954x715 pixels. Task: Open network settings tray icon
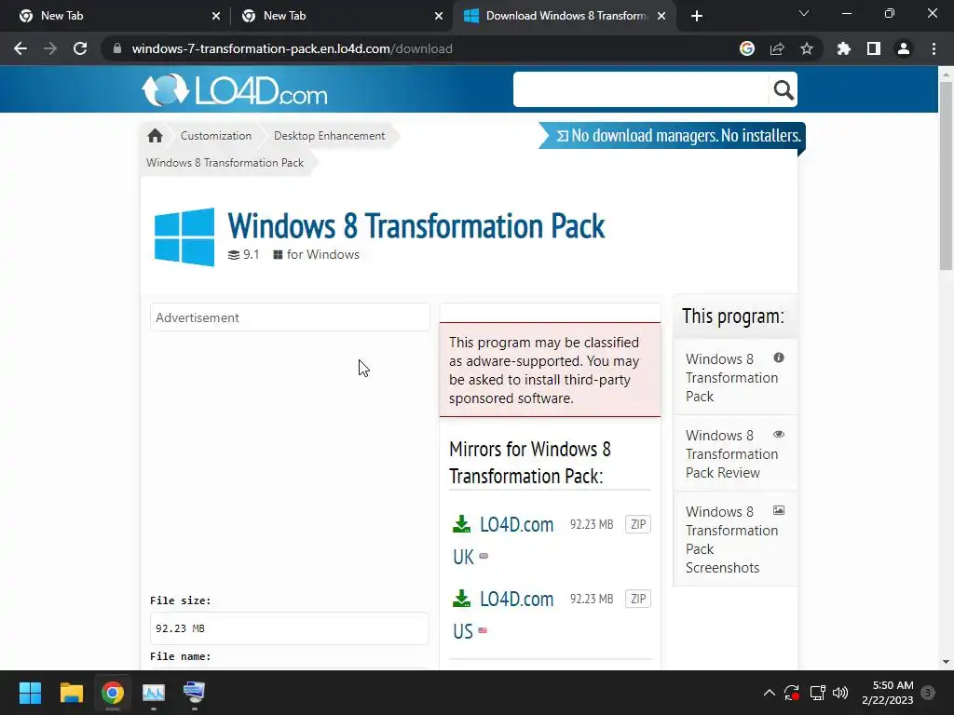tap(817, 693)
